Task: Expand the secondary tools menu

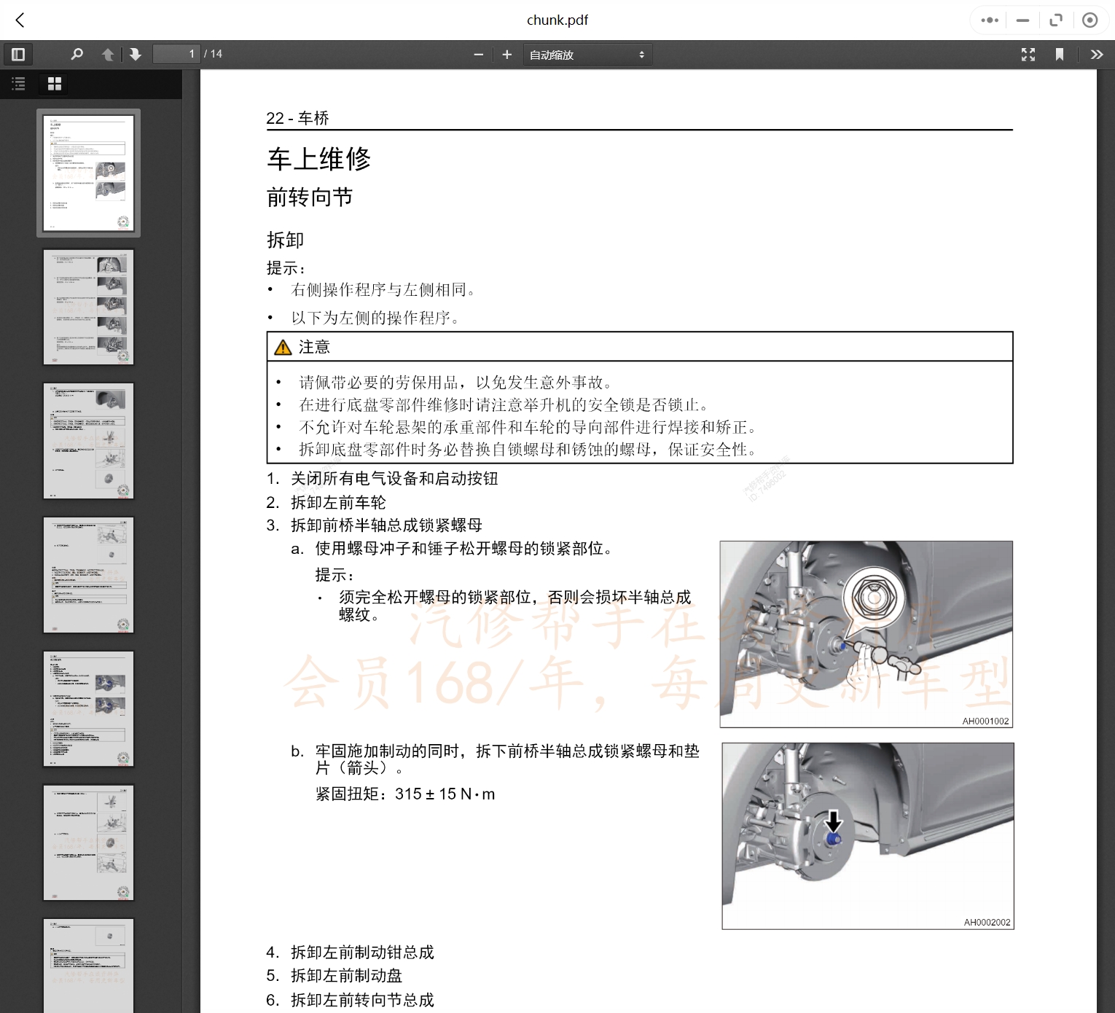Action: (x=1096, y=54)
